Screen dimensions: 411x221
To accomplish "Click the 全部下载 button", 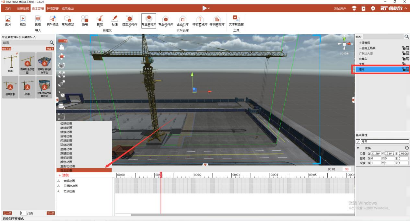I will coord(7,48).
